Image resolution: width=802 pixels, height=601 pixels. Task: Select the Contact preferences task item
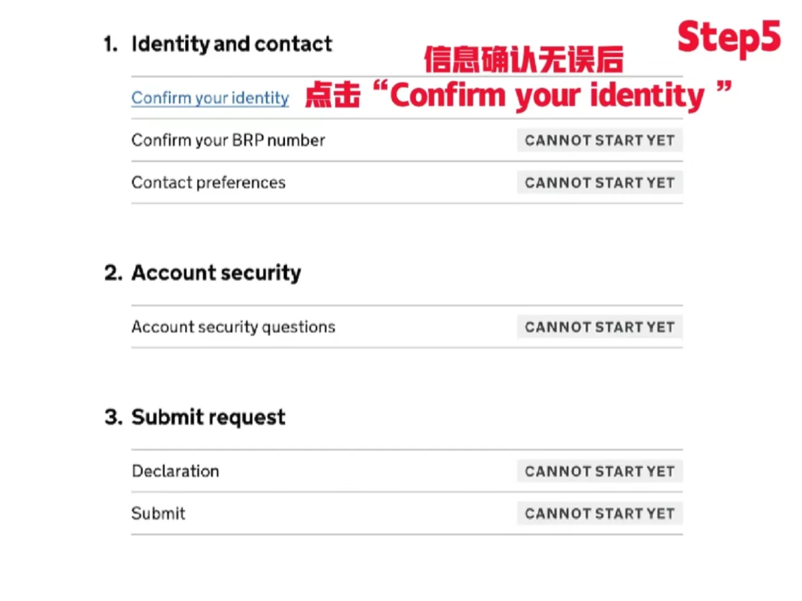pyautogui.click(x=208, y=183)
